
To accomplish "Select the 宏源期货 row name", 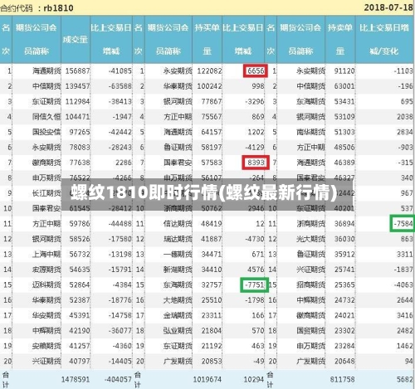I will pyautogui.click(x=46, y=270).
